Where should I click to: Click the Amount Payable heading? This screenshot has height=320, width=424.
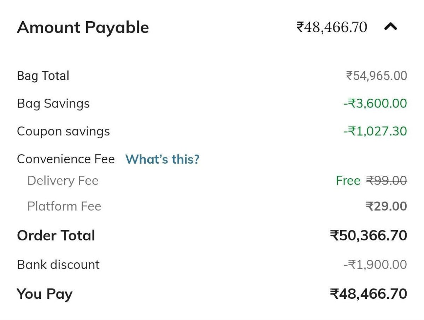tap(83, 27)
